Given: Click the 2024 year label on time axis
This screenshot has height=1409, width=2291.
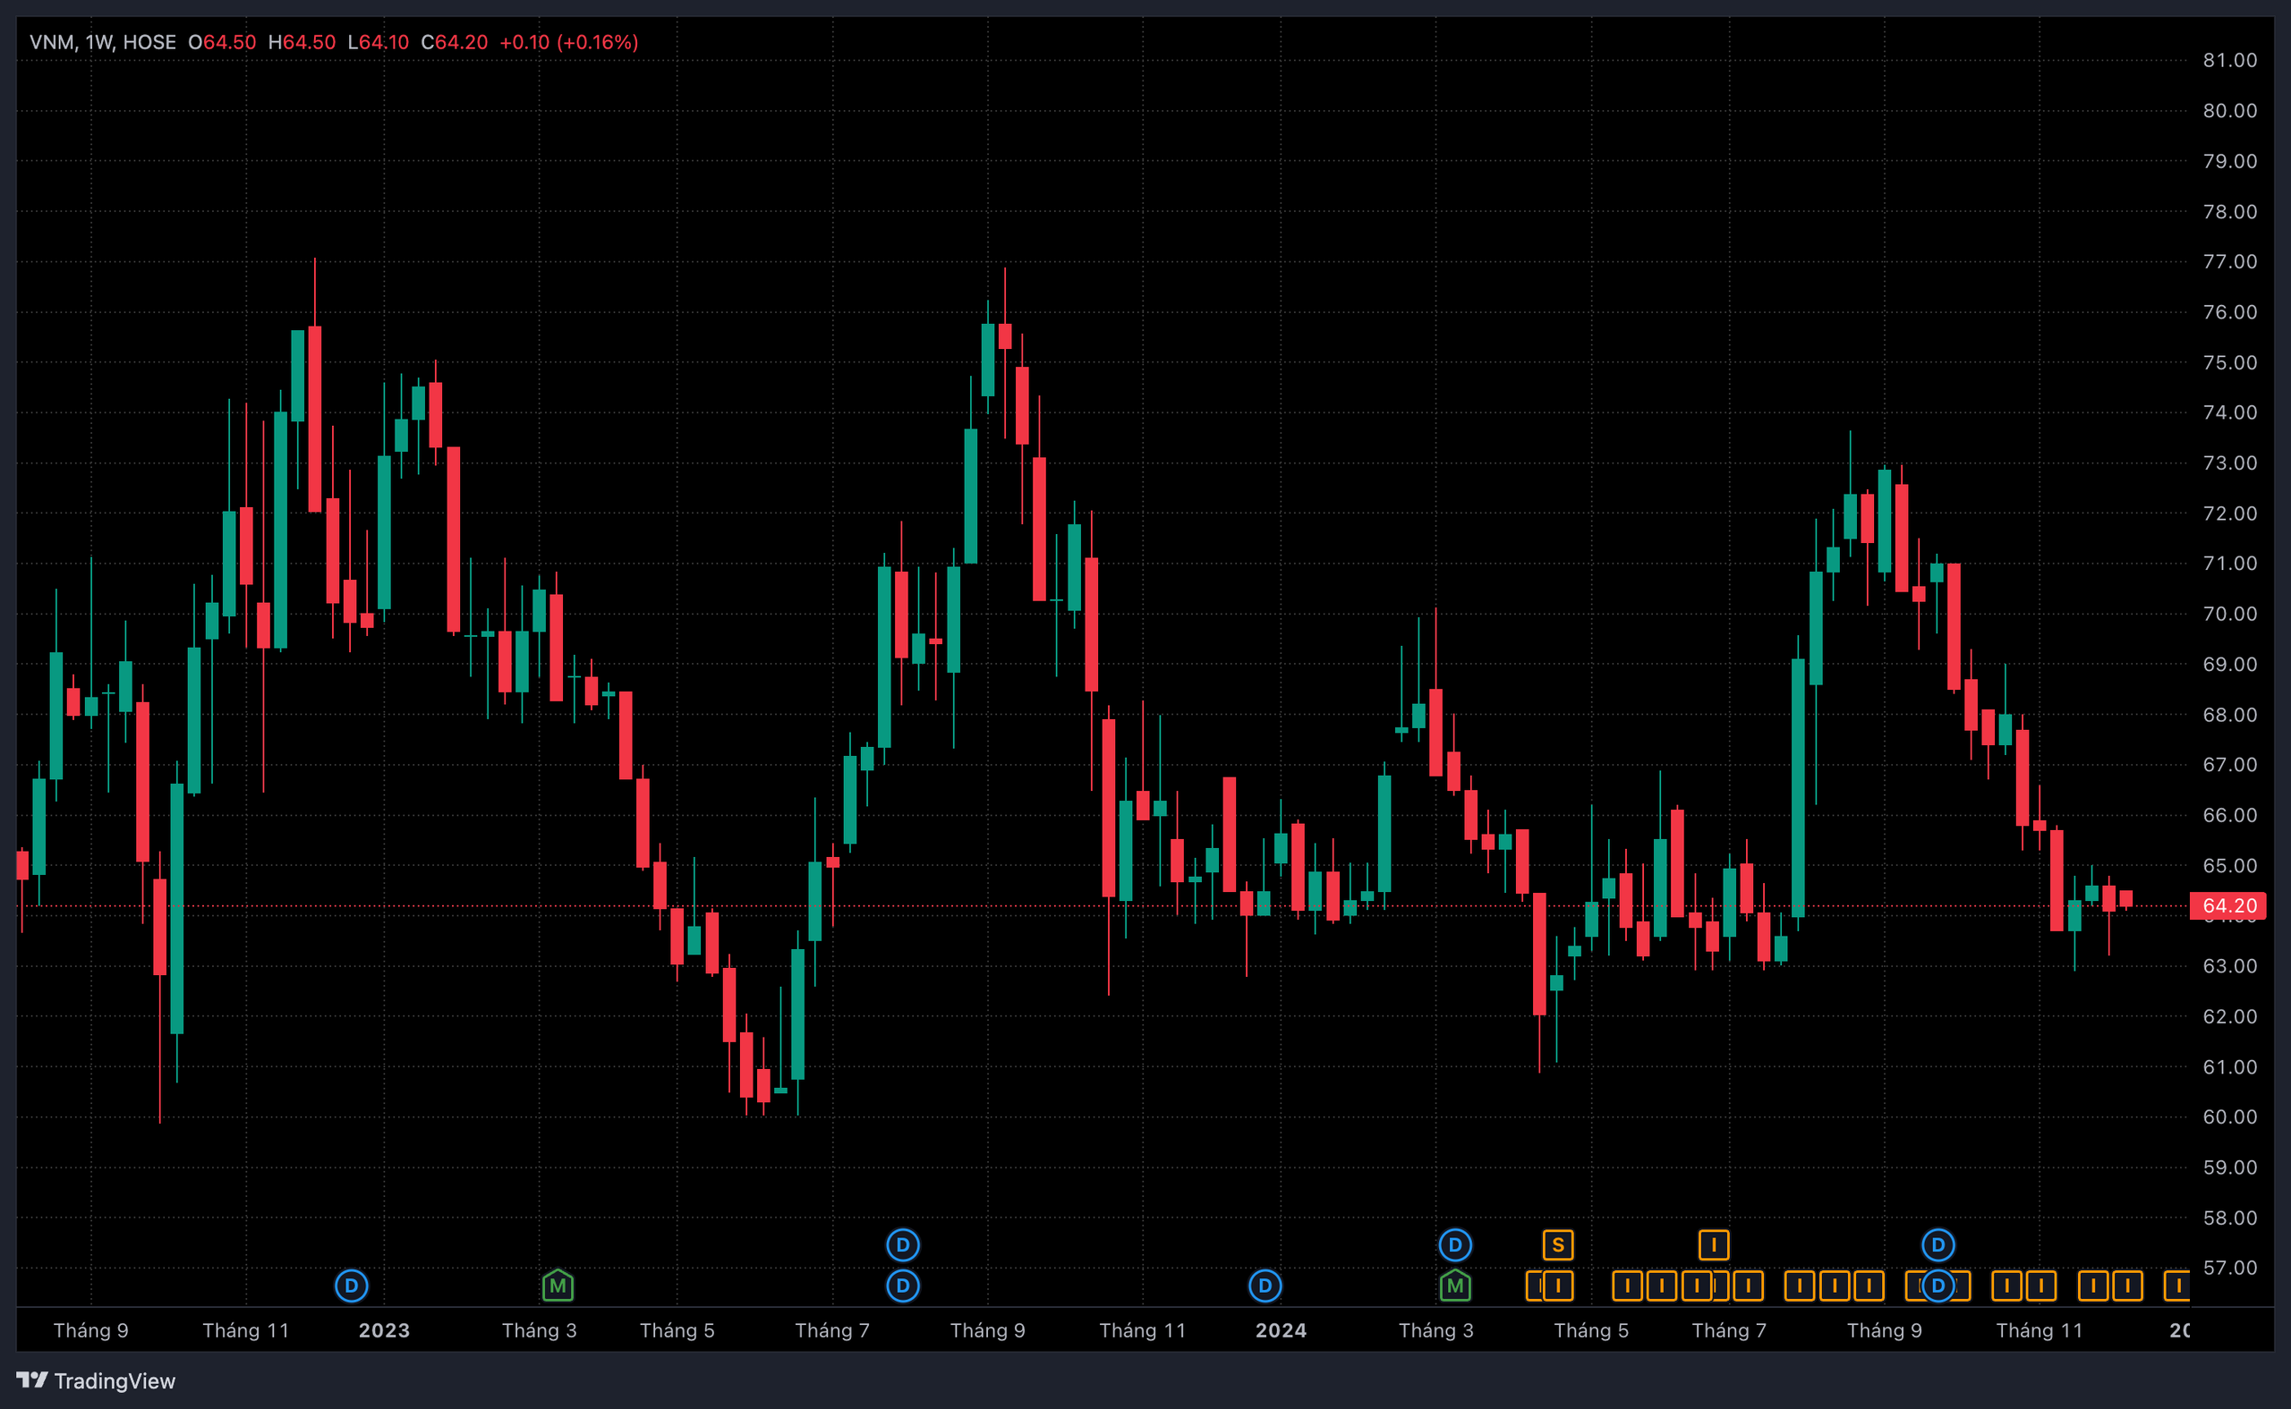Looking at the screenshot, I should pos(1281,1331).
